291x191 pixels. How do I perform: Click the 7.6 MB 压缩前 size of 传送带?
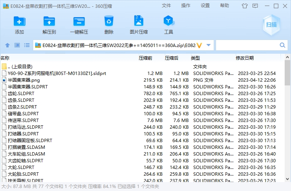[155, 120]
